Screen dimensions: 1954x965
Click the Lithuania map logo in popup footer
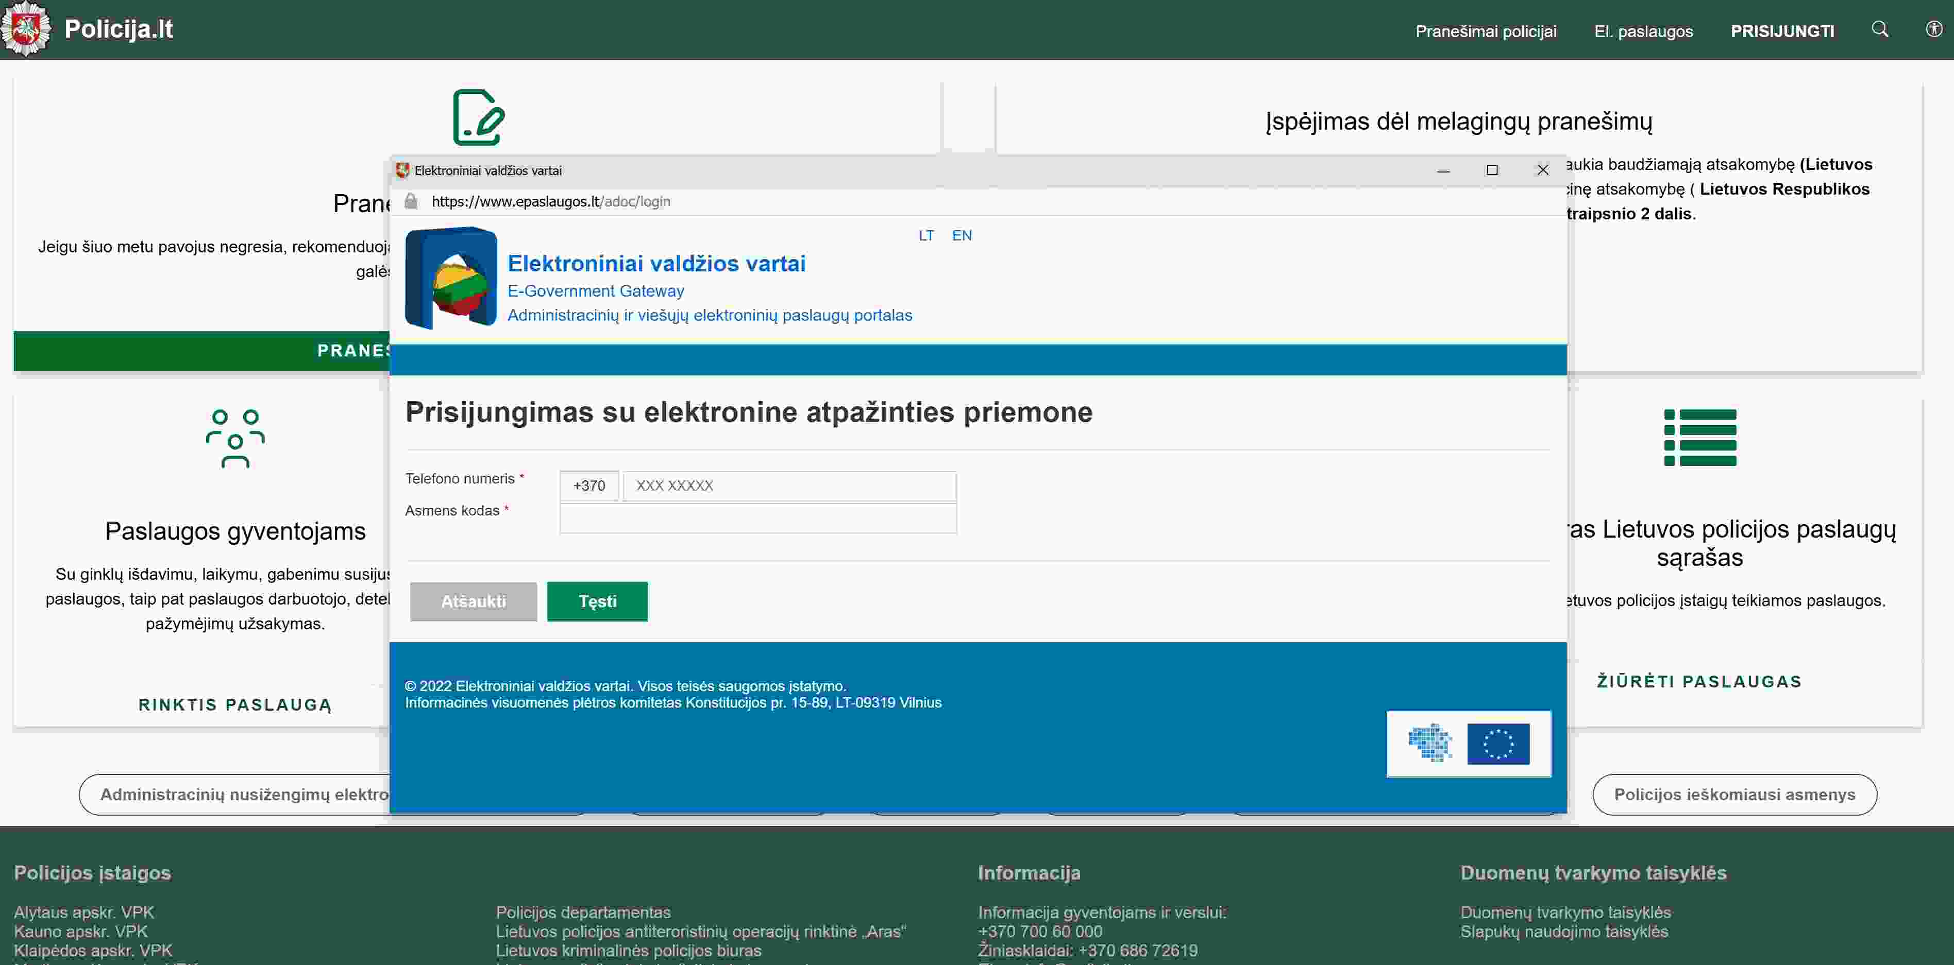coord(1430,742)
